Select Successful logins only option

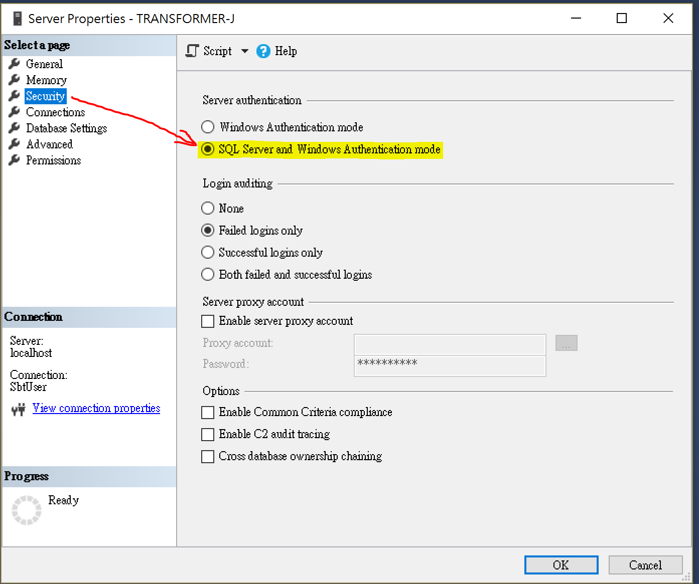208,252
